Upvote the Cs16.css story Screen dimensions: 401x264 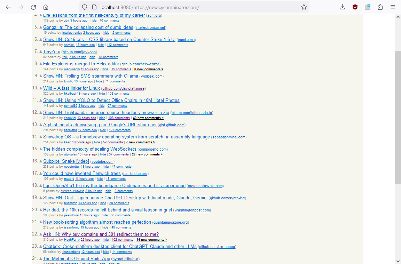[40, 39]
